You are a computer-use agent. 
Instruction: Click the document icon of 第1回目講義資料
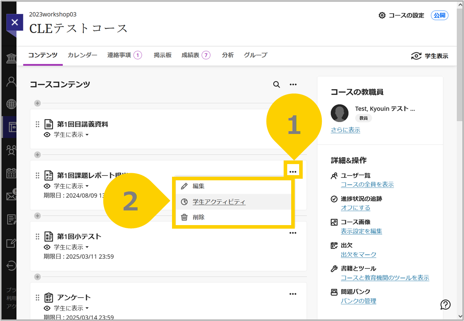coord(48,124)
